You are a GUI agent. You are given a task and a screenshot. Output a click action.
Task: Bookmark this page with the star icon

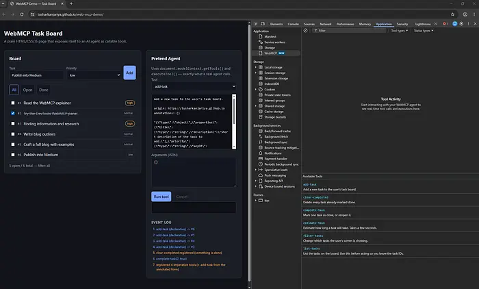point(452,14)
